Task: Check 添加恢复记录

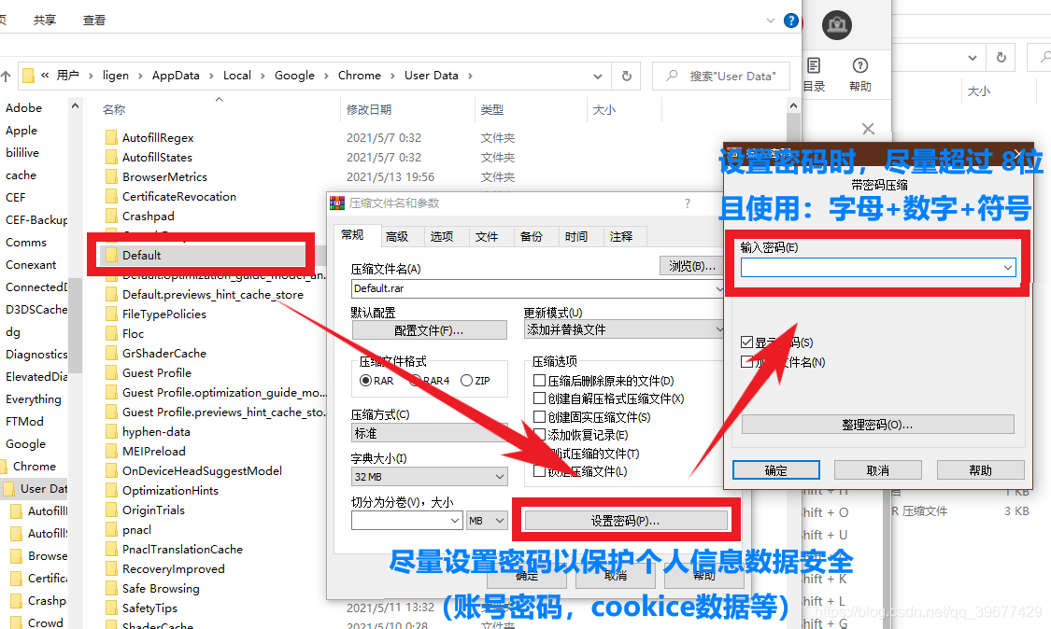Action: pyautogui.click(x=539, y=435)
